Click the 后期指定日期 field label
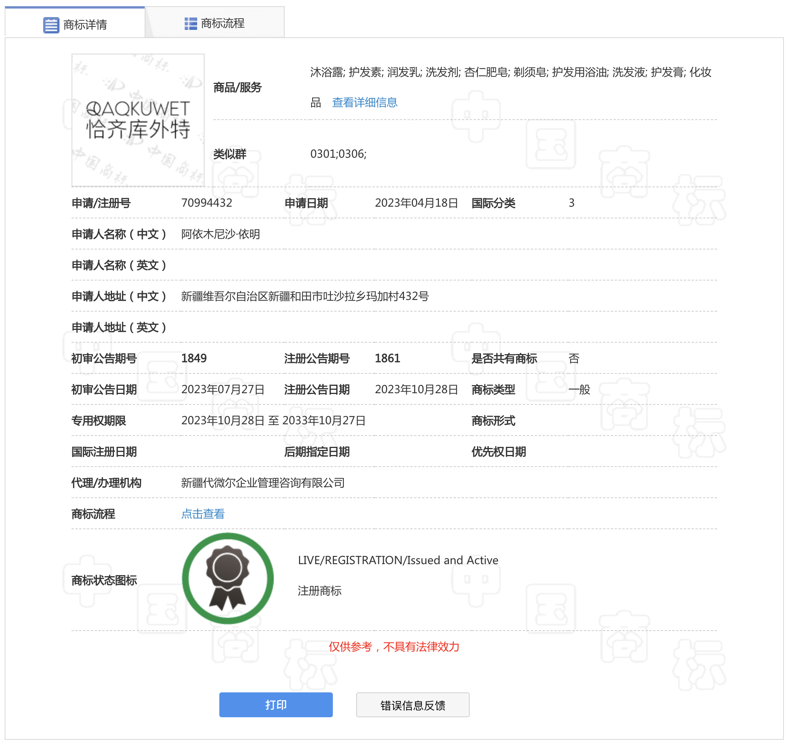 pyautogui.click(x=317, y=452)
